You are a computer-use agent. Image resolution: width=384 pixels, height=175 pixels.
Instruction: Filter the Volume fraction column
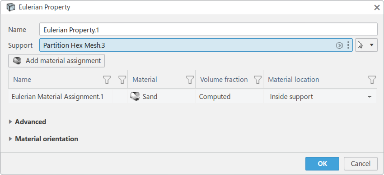(258, 80)
